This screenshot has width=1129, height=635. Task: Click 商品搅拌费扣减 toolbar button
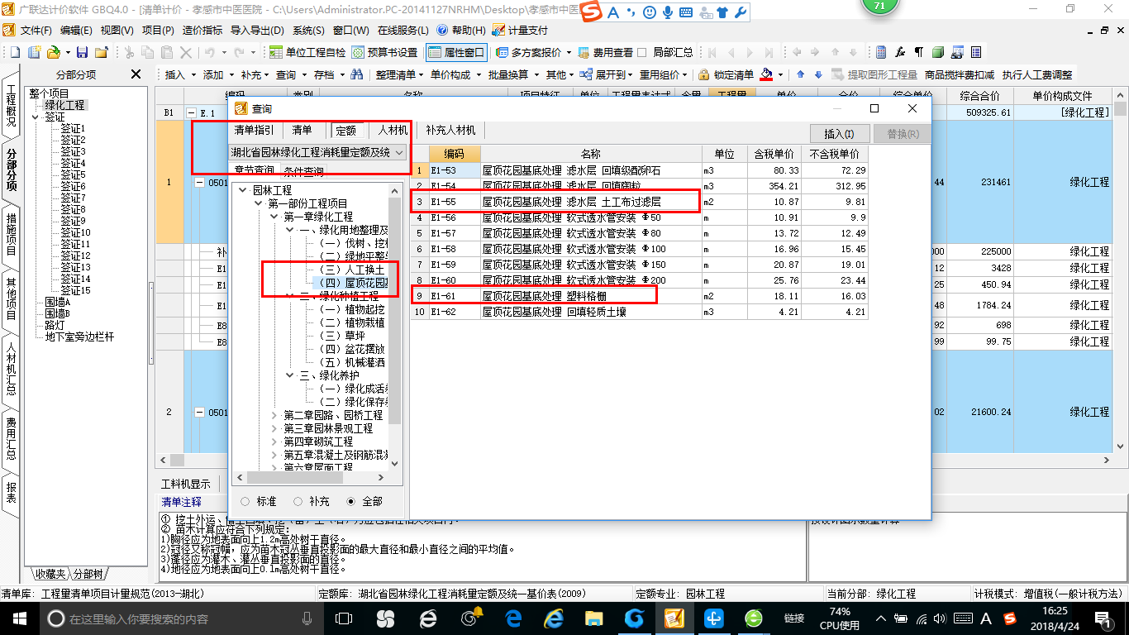pyautogui.click(x=960, y=74)
